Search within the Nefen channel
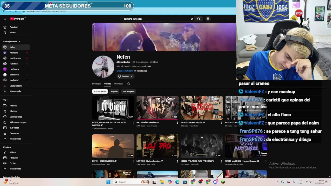The width and height of the screenshot is (331, 186). [129, 84]
